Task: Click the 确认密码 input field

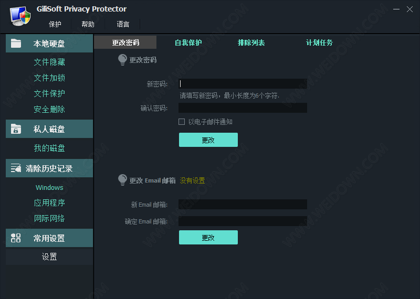Action: (243, 108)
